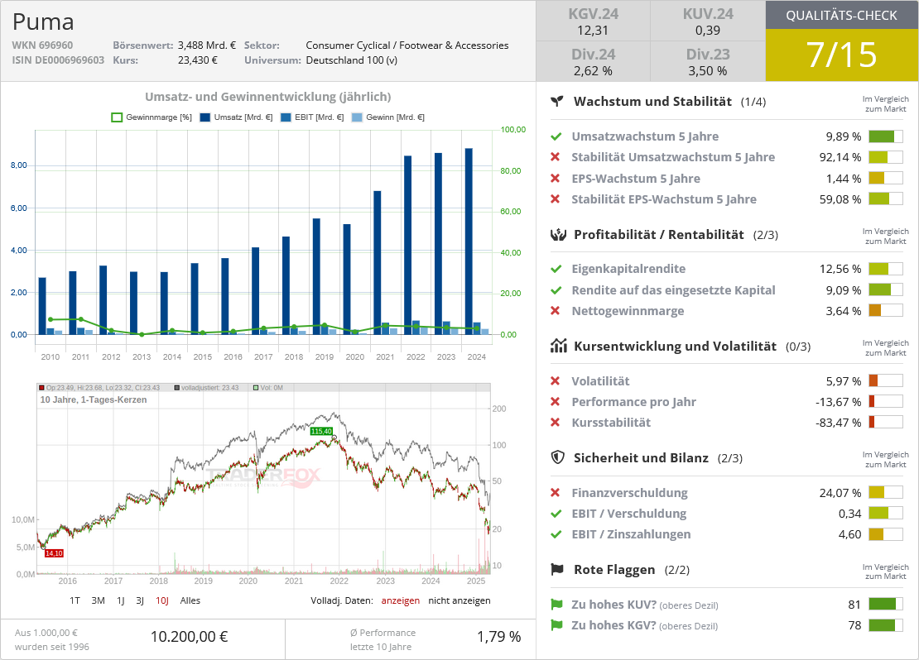Click the EBIT / Zinszahlungen value 4,60
The width and height of the screenshot is (919, 660).
point(849,534)
